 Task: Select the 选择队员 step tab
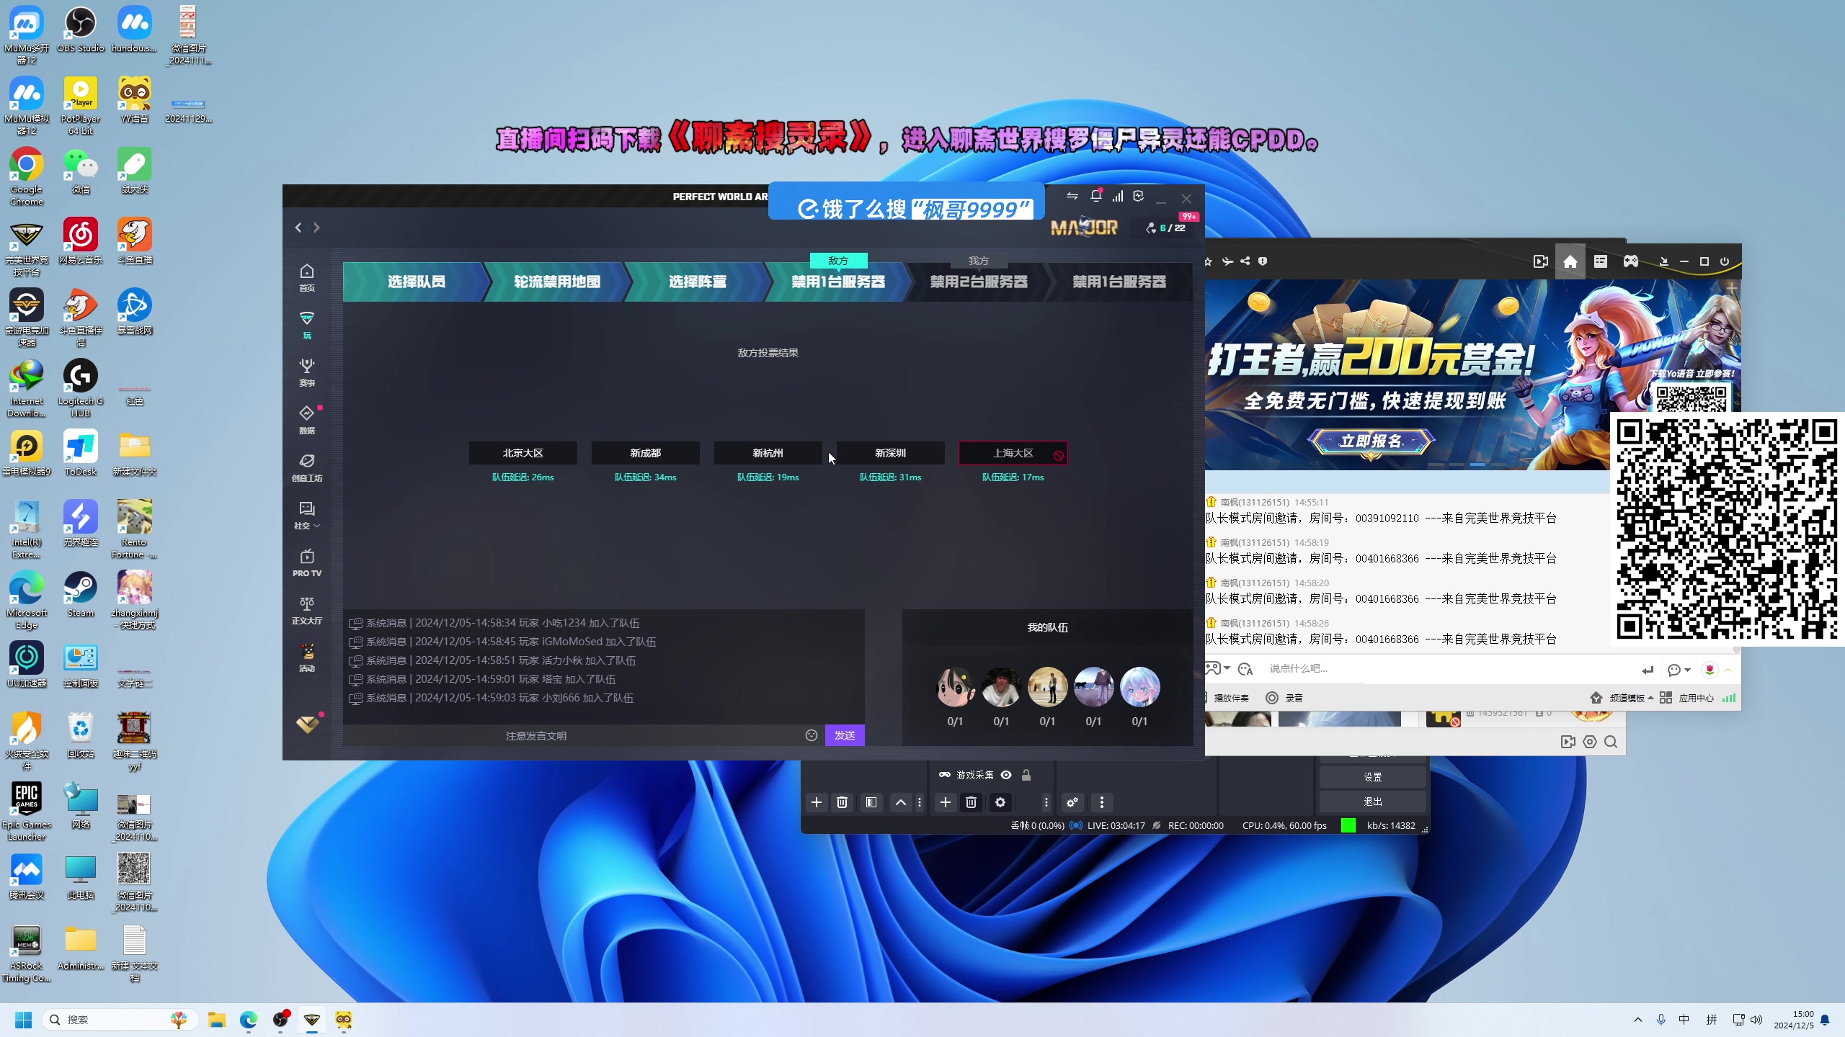(416, 282)
